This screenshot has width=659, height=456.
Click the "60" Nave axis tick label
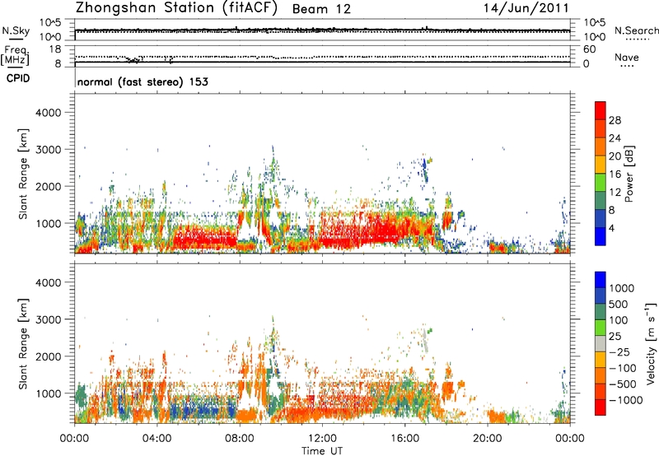point(589,49)
